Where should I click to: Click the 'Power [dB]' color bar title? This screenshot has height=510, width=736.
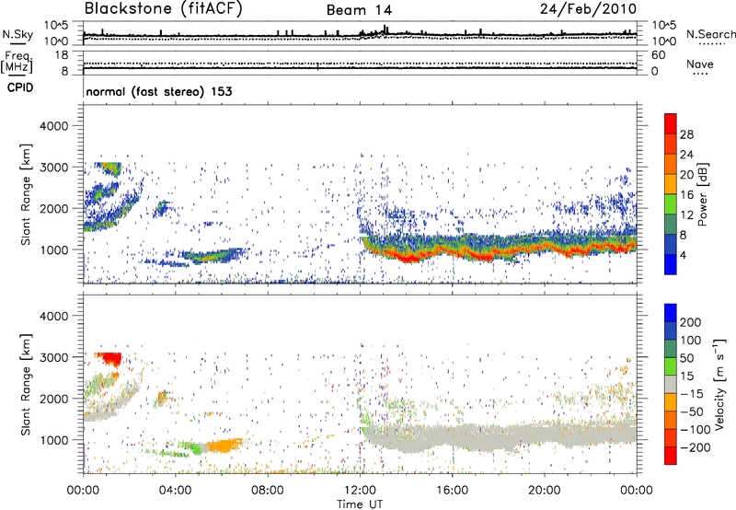coord(703,194)
